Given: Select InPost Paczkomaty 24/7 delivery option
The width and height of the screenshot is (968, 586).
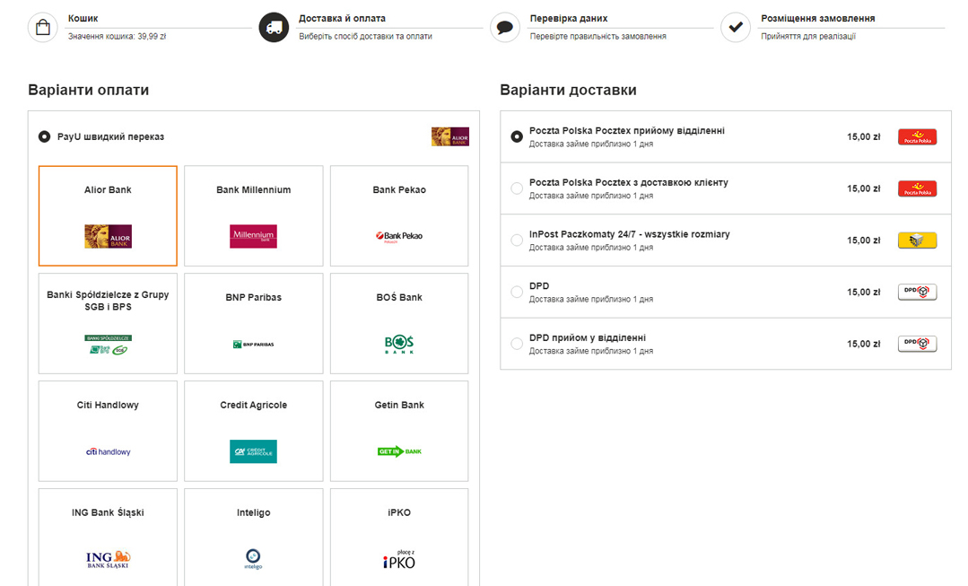Looking at the screenshot, I should coord(517,241).
